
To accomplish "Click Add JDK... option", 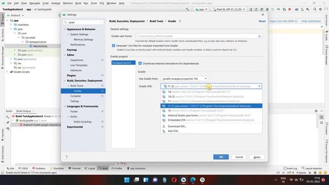I will coord(211,131).
